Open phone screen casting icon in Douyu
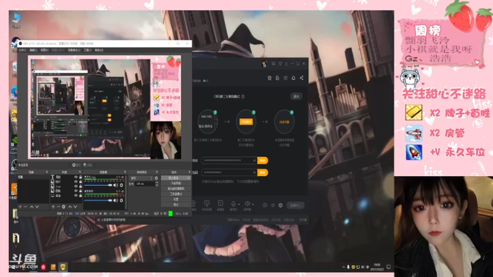 206,203
